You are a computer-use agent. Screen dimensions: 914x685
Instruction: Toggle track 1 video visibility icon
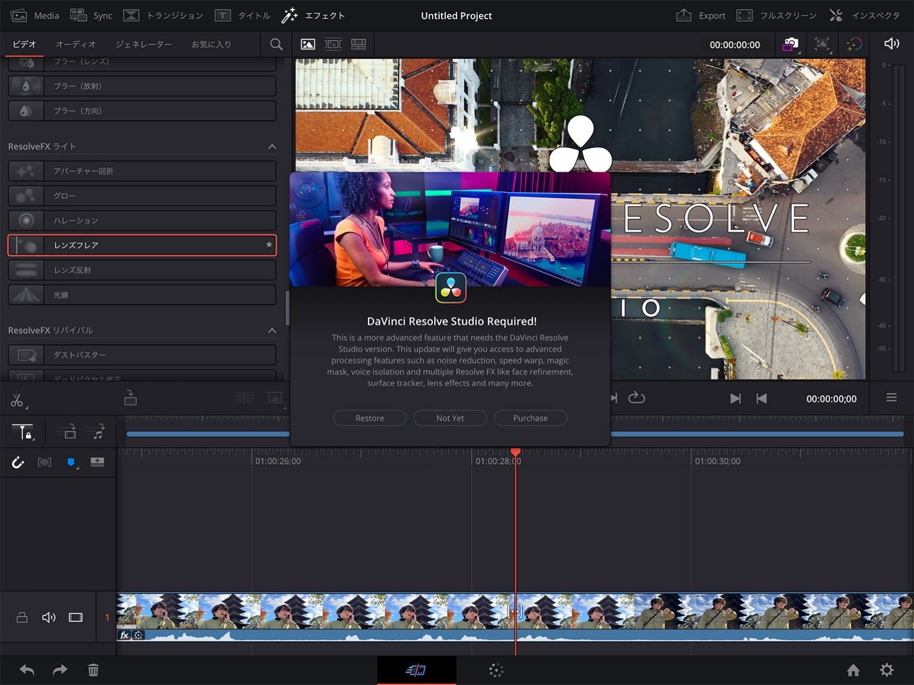[x=75, y=617]
